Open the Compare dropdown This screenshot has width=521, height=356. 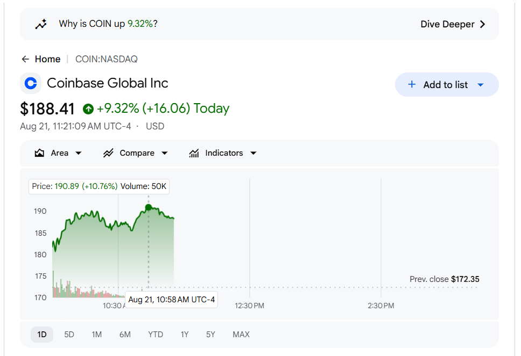click(x=136, y=153)
